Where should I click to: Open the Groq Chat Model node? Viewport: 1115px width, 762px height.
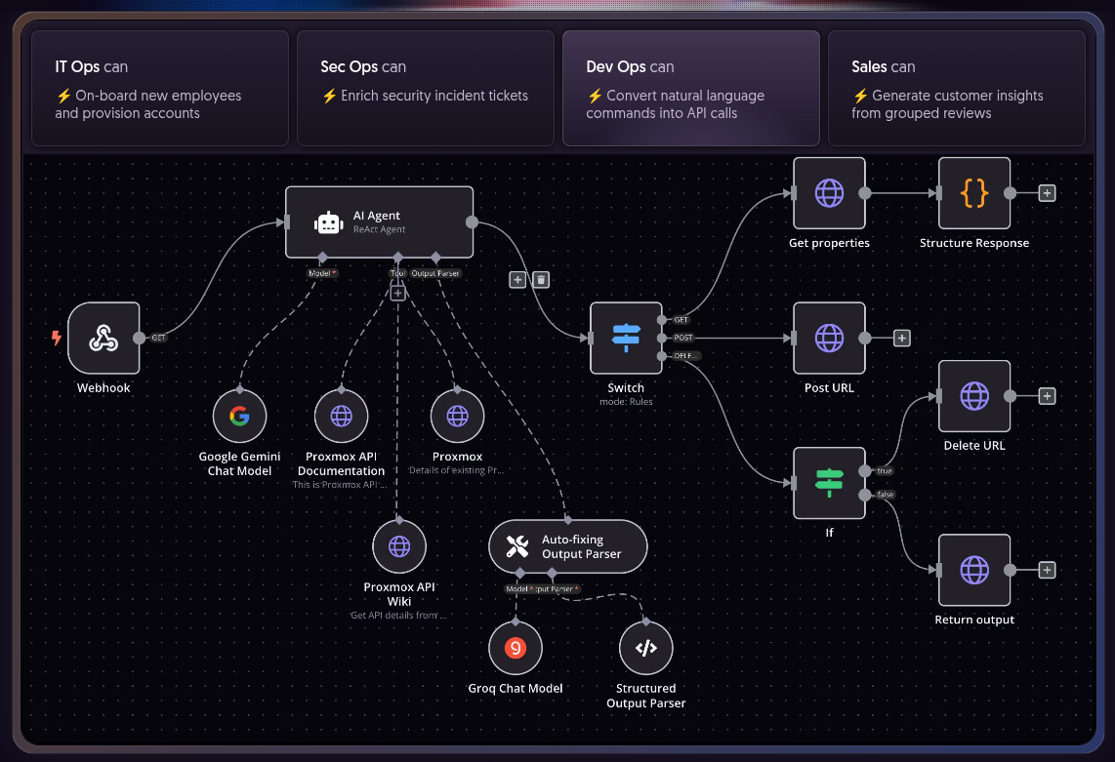tap(515, 647)
